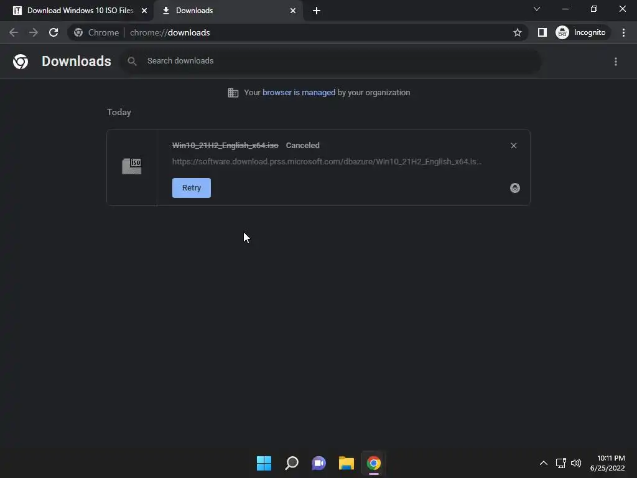Screen dimensions: 637x478
Task: Reload the downloads page
Action: pos(53,32)
